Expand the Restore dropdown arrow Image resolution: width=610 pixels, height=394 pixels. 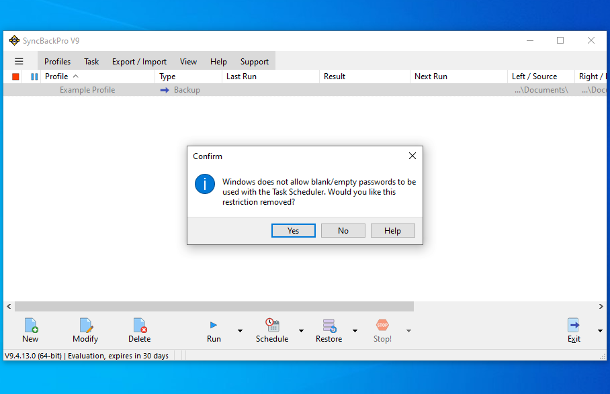[x=355, y=331]
